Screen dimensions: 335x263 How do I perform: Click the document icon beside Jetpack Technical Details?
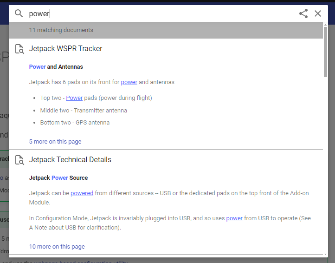pyautogui.click(x=19, y=160)
